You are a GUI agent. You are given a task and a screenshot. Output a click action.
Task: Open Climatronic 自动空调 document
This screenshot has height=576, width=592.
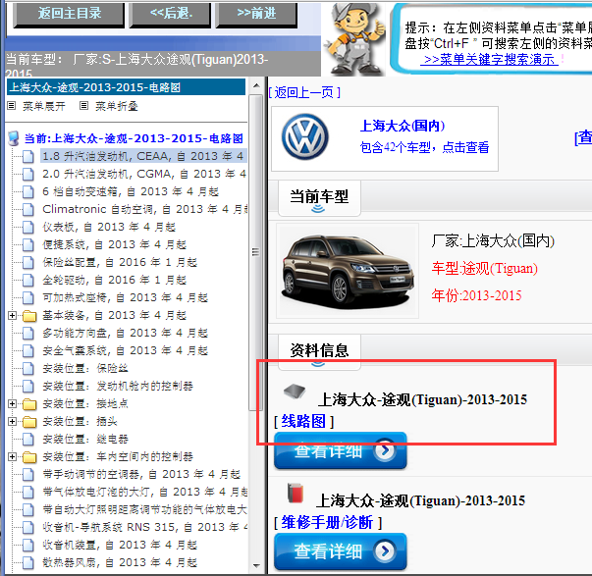point(145,209)
